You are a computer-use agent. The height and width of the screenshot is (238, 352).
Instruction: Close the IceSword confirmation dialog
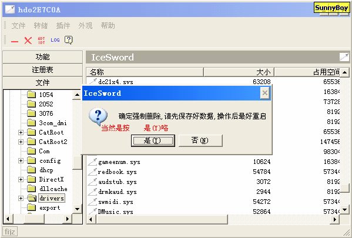(x=265, y=93)
